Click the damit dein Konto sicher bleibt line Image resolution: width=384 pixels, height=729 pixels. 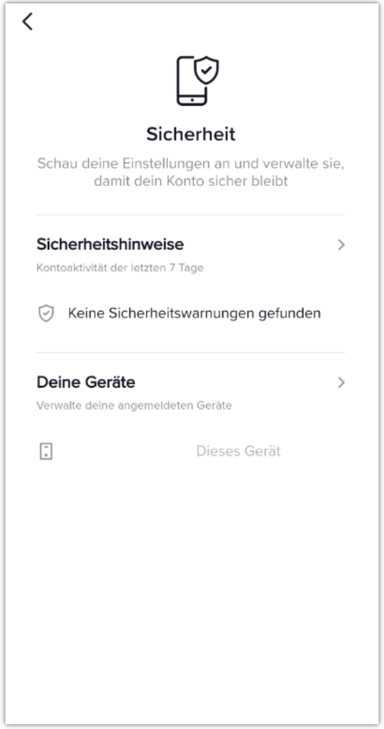pos(191,181)
